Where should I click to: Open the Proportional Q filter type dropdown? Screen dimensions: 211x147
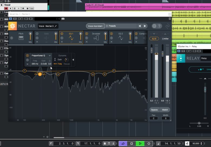(41, 55)
